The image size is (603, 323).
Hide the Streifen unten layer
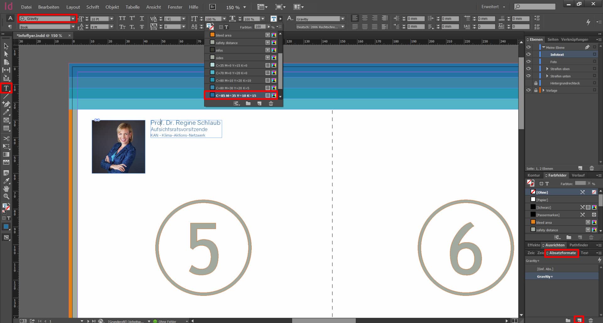529,76
